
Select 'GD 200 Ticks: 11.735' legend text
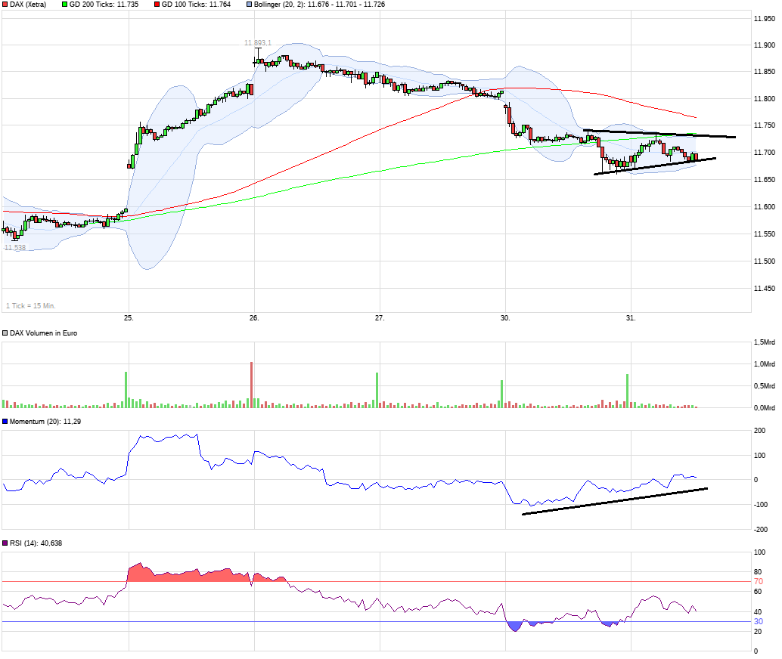point(104,5)
